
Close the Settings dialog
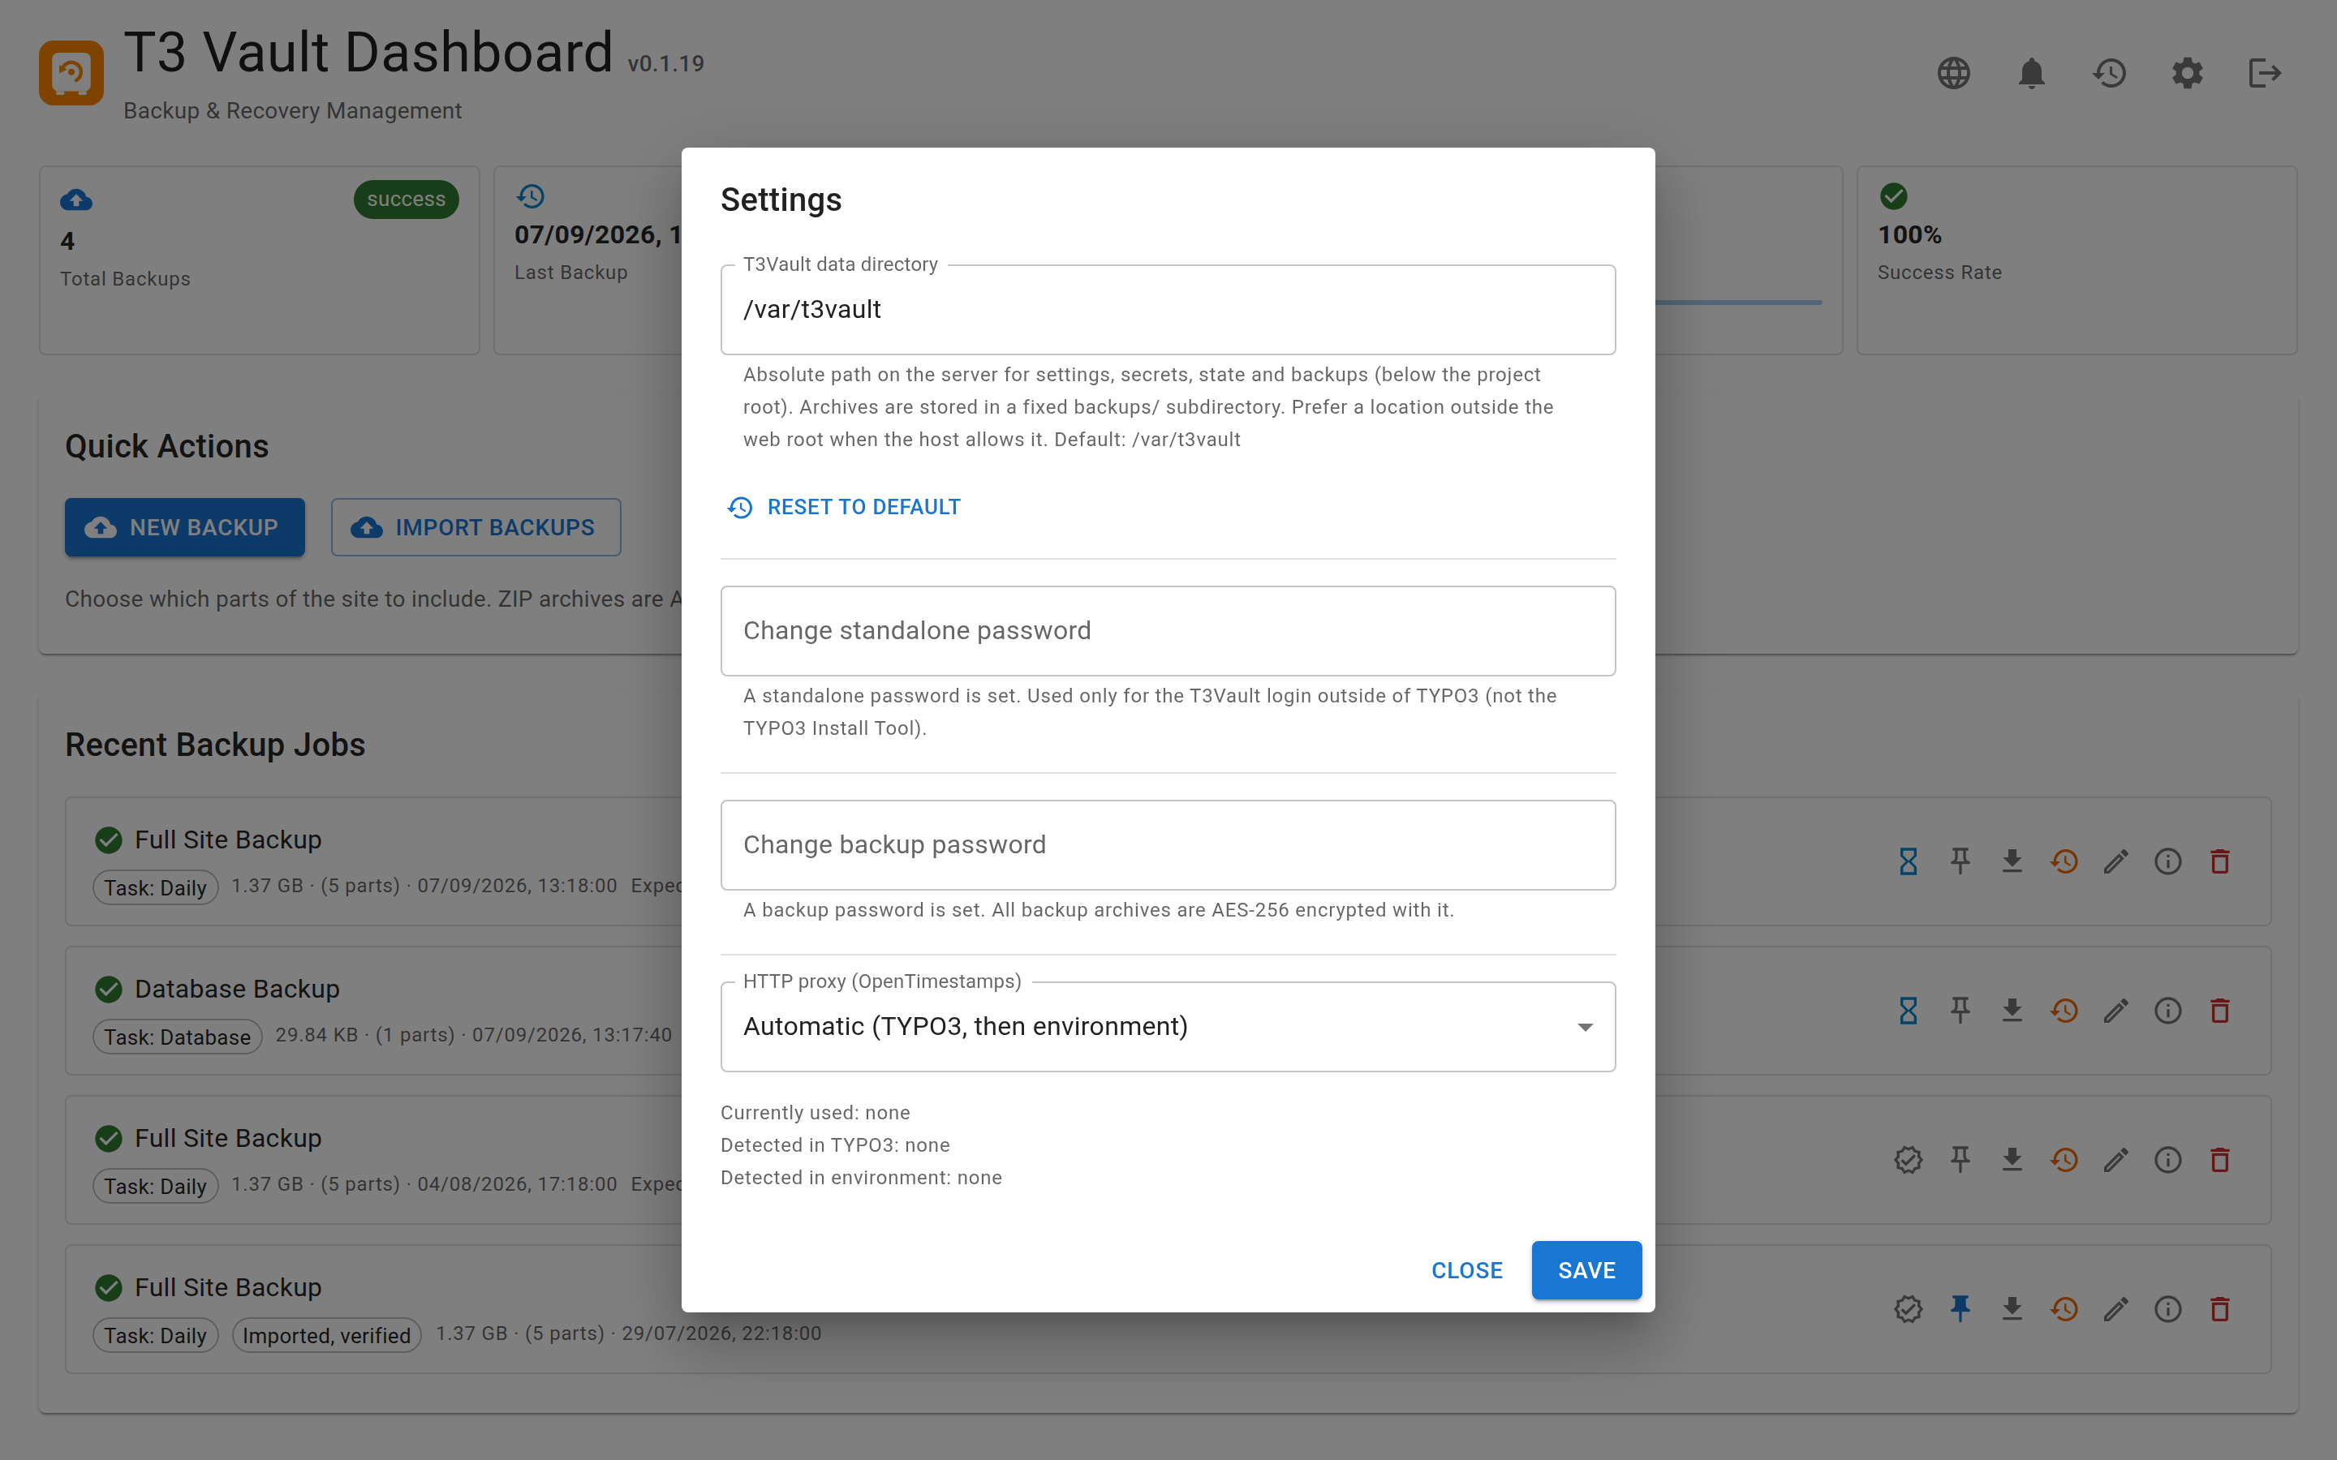click(1466, 1271)
